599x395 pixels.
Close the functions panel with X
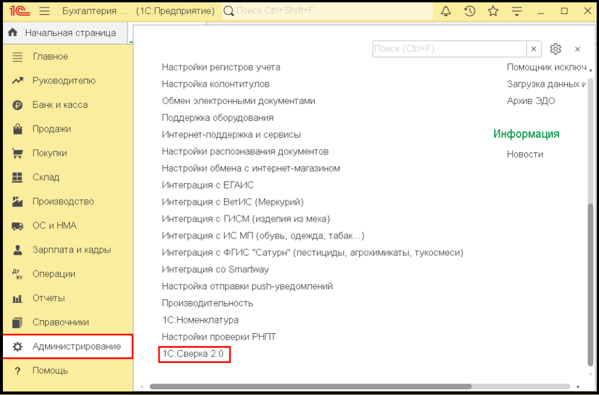click(577, 49)
